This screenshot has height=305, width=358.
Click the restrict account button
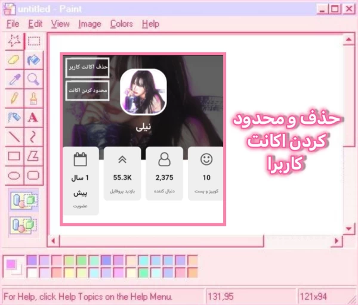(x=87, y=90)
